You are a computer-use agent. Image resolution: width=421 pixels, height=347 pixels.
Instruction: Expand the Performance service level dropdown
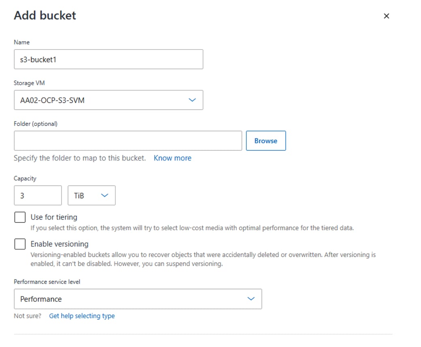(x=138, y=299)
